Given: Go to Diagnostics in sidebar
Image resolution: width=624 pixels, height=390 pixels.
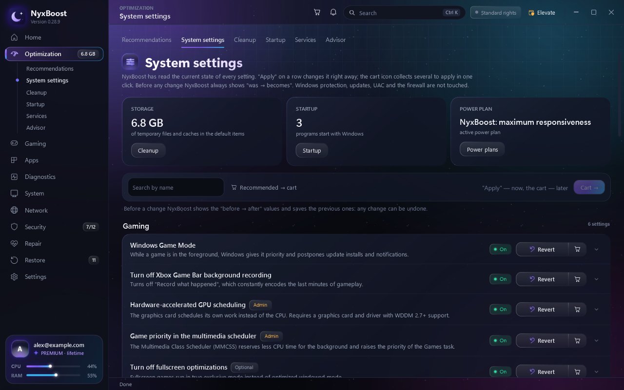Looking at the screenshot, I should [54, 177].
